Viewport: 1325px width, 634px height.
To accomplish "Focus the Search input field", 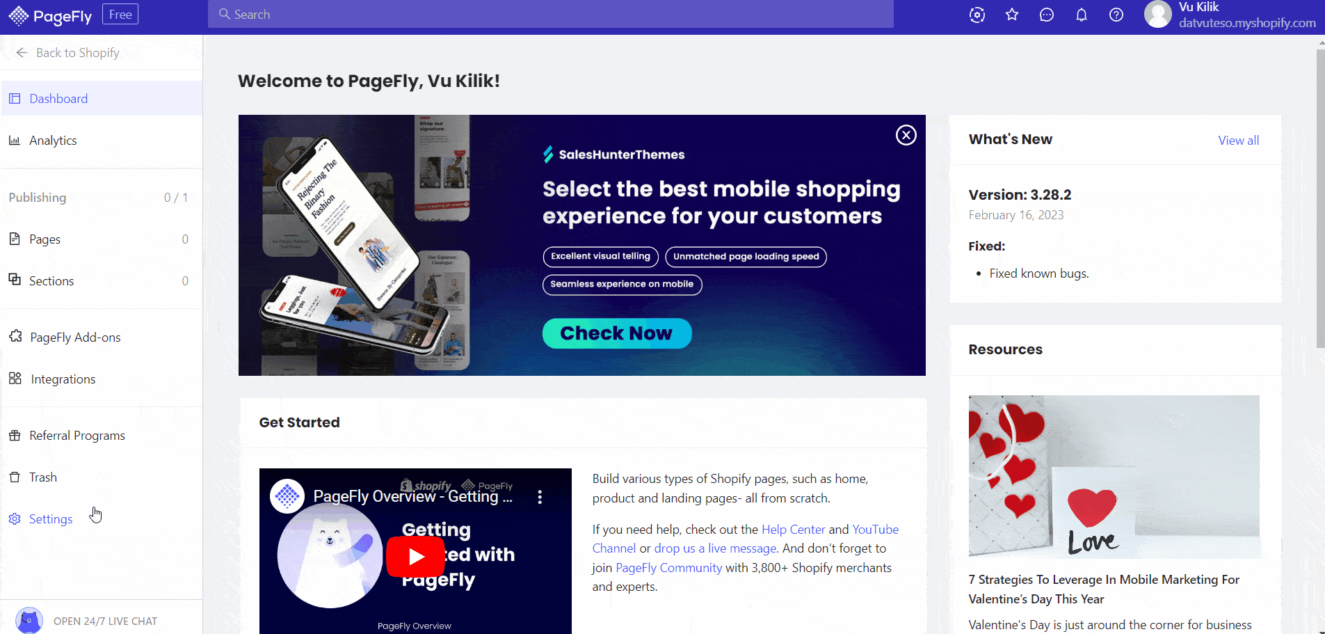I will click(x=550, y=14).
